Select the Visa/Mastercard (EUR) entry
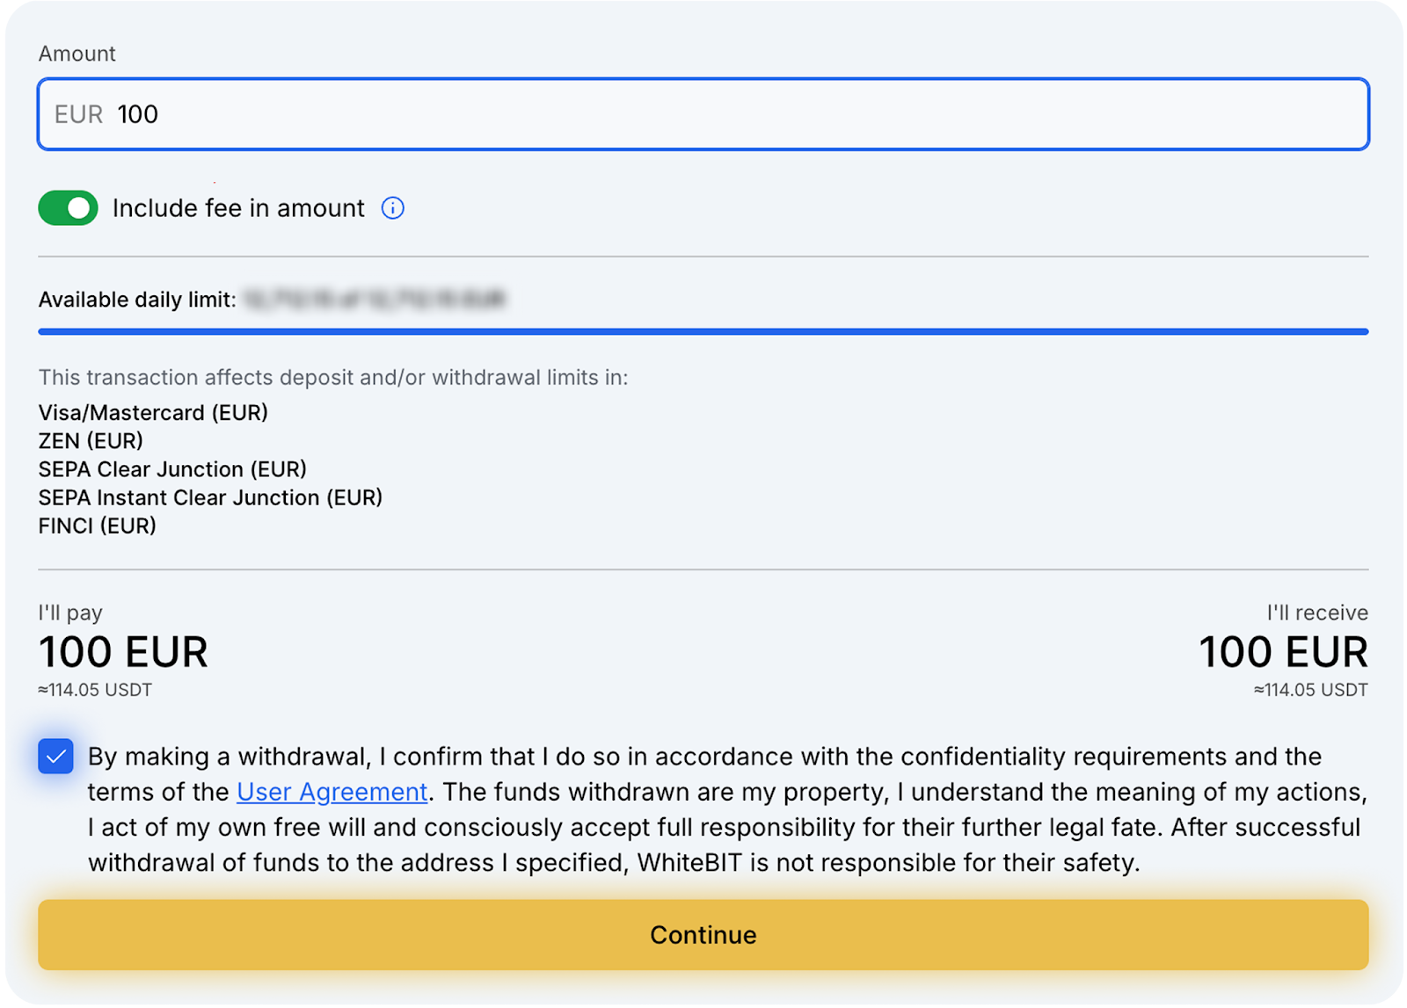The height and width of the screenshot is (1008, 1407). pyautogui.click(x=153, y=412)
